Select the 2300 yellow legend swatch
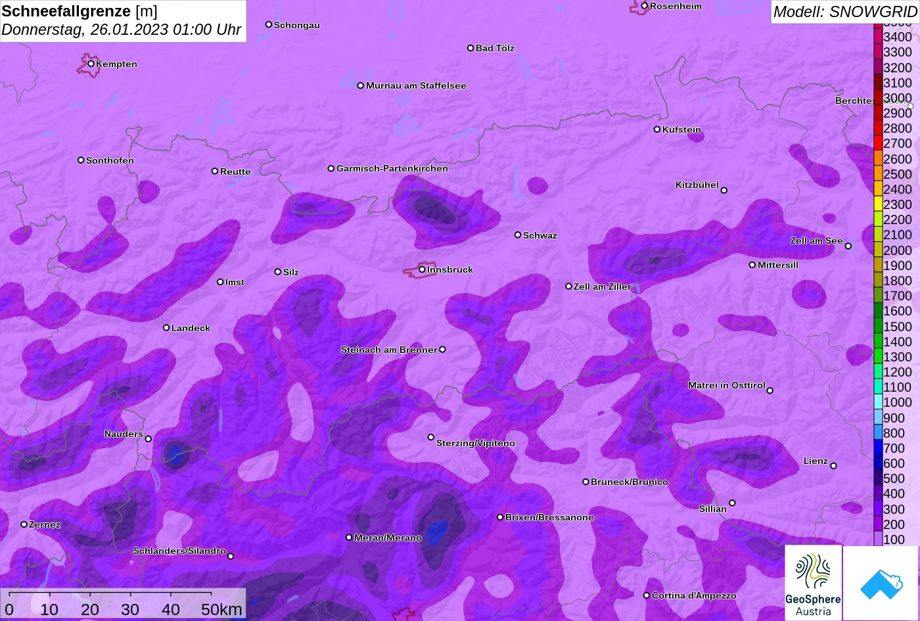This screenshot has height=621, width=920. point(878,204)
